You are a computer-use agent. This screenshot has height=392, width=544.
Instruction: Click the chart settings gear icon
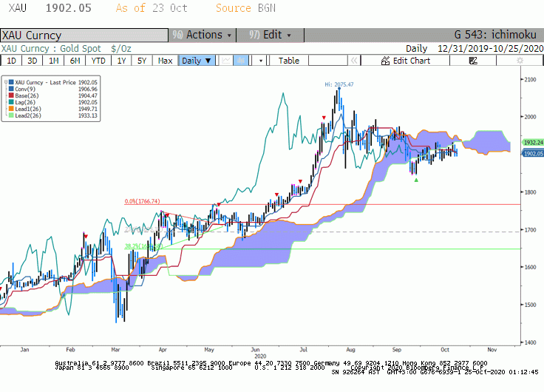pyautogui.click(x=520, y=61)
